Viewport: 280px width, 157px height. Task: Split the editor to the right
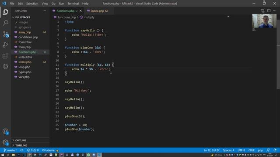(x=269, y=11)
